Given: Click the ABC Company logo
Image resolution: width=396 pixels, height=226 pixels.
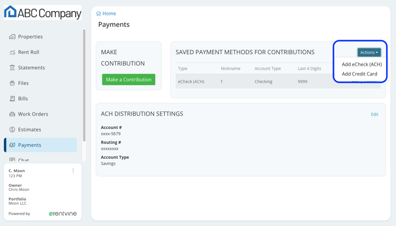Looking at the screenshot, I should pyautogui.click(x=43, y=12).
